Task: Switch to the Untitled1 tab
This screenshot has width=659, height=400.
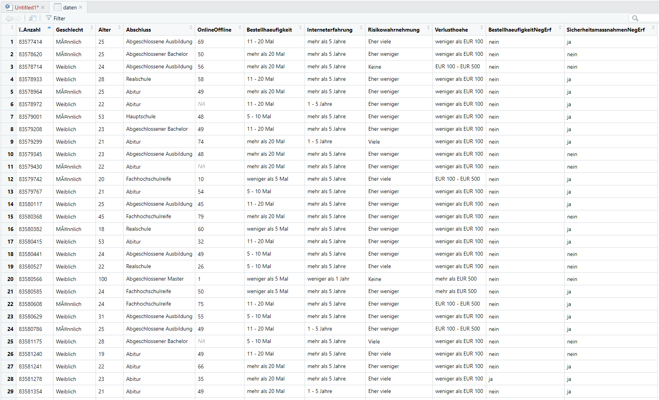Action: point(27,7)
